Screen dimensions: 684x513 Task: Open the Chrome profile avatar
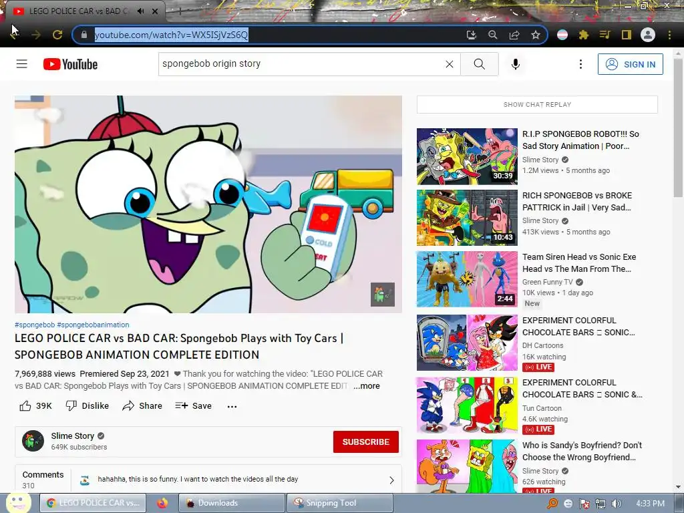647,35
